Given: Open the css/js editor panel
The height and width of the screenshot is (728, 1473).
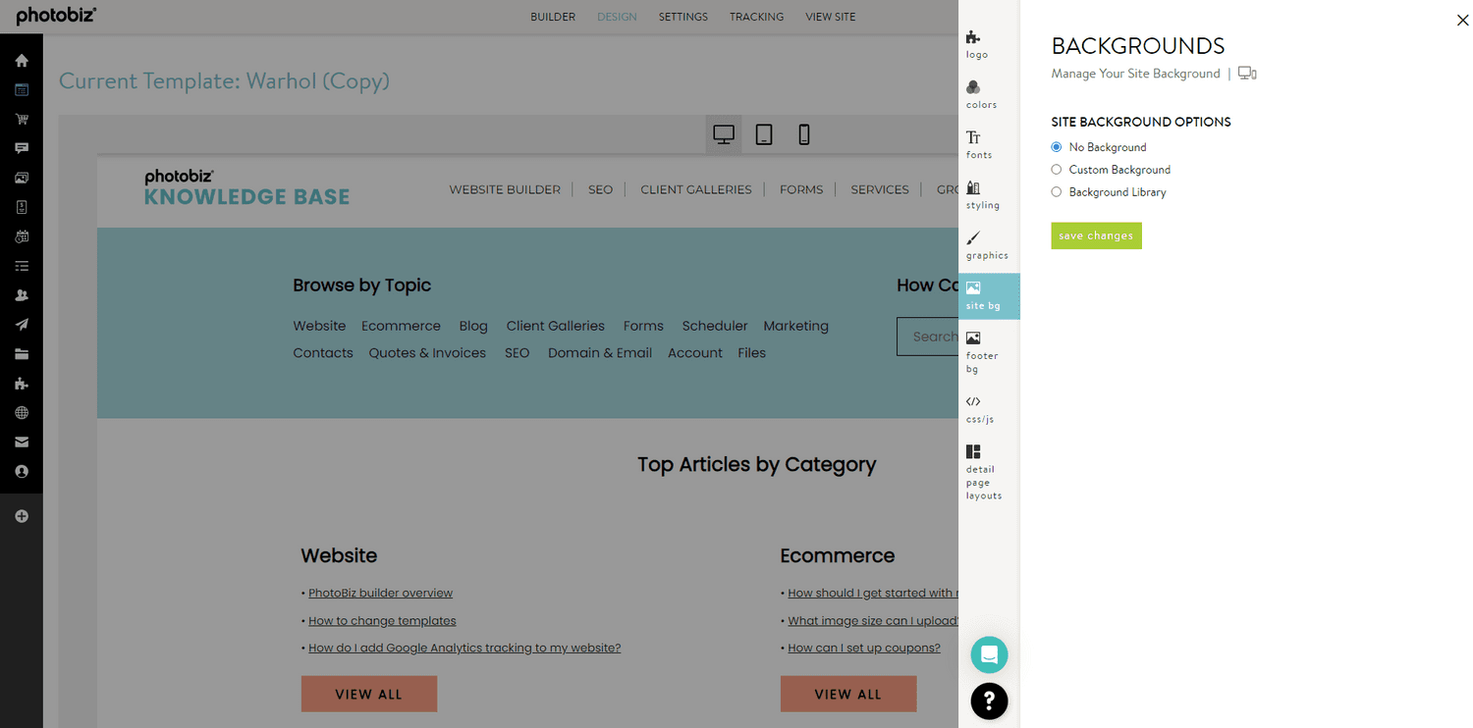Looking at the screenshot, I should point(978,408).
